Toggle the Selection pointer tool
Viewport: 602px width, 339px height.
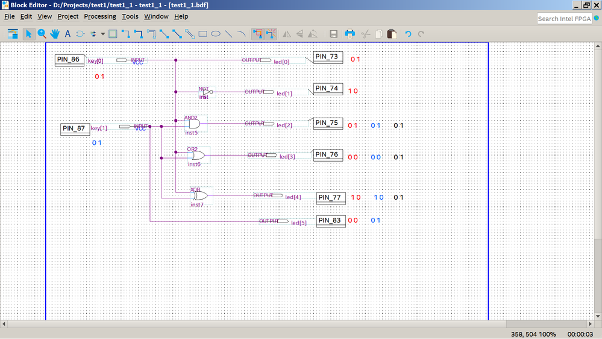pyautogui.click(x=28, y=34)
